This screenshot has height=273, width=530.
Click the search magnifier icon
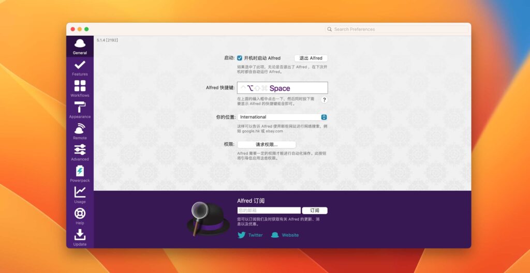[330, 29]
